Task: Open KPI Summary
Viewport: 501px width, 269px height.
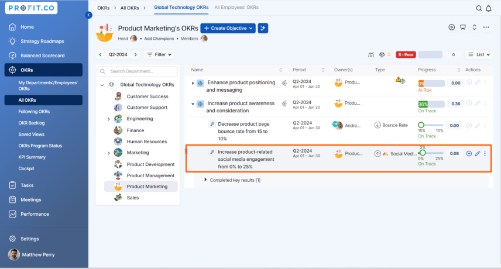Action: [32, 157]
